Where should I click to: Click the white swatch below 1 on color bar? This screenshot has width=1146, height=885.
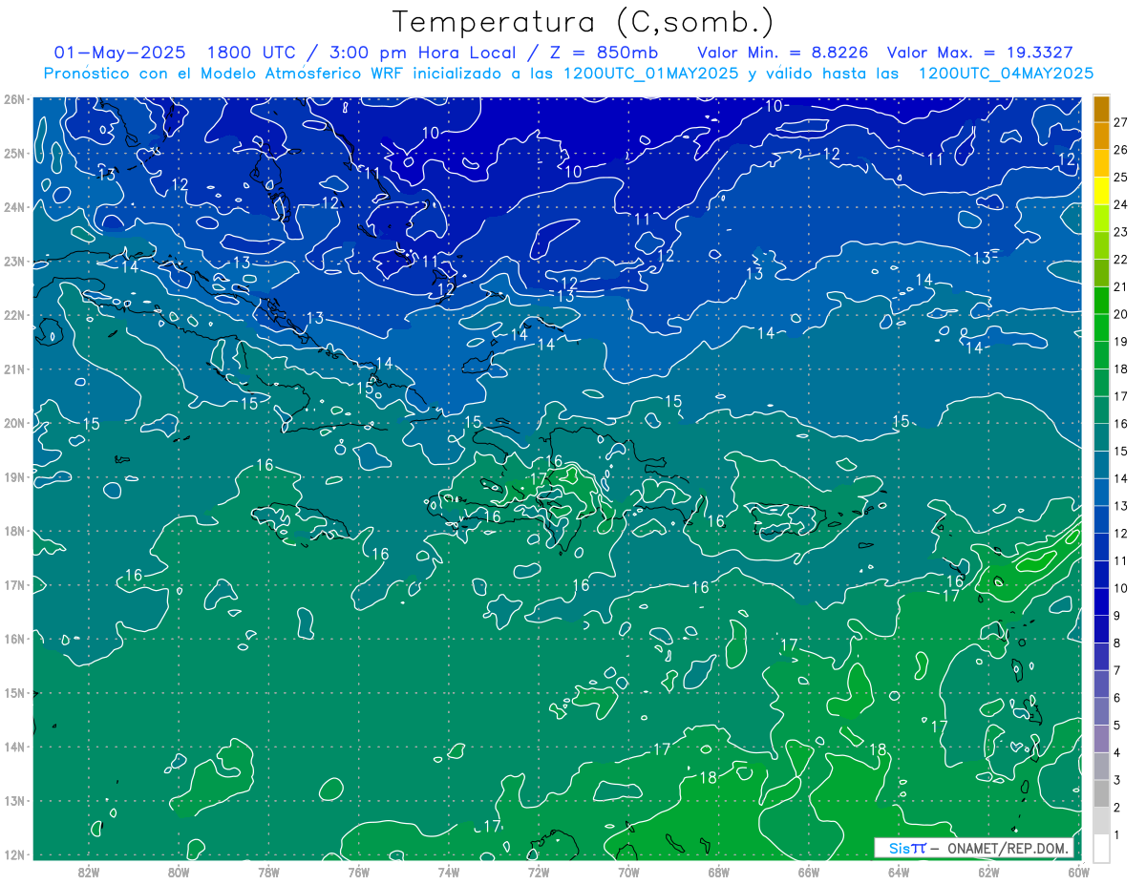(1101, 848)
